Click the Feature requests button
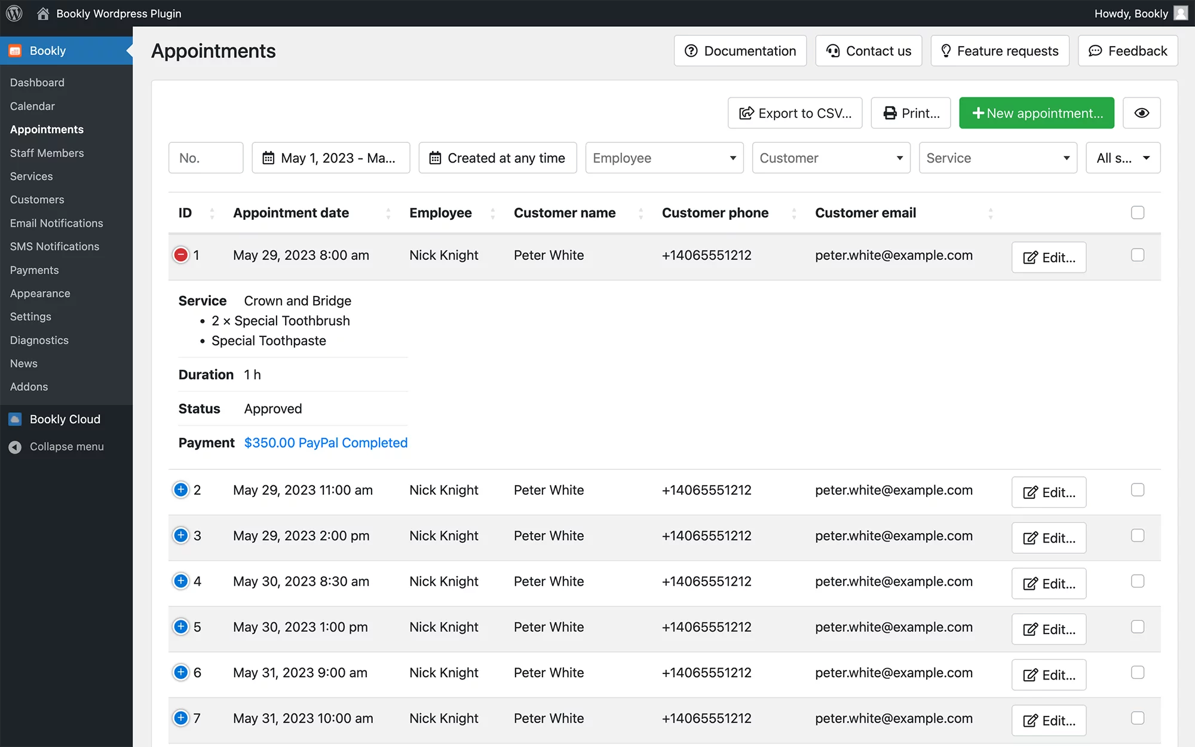This screenshot has height=747, width=1195. tap(1000, 51)
